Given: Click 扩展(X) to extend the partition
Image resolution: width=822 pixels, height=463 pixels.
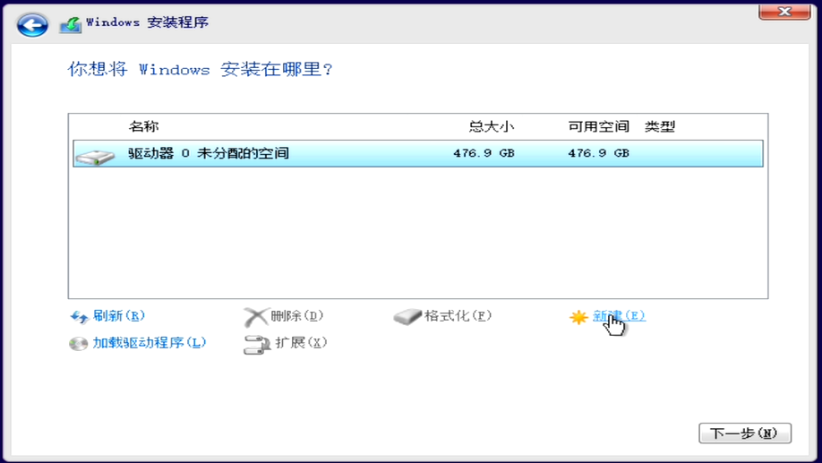Looking at the screenshot, I should [x=301, y=342].
